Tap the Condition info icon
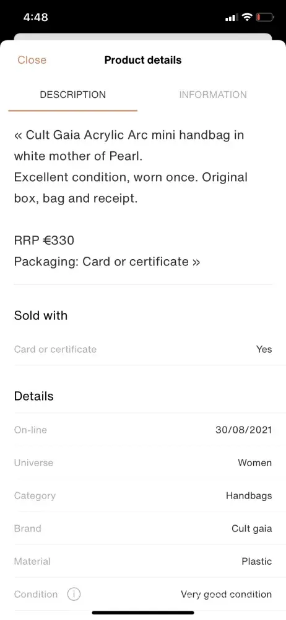This screenshot has width=286, height=620. point(74,594)
